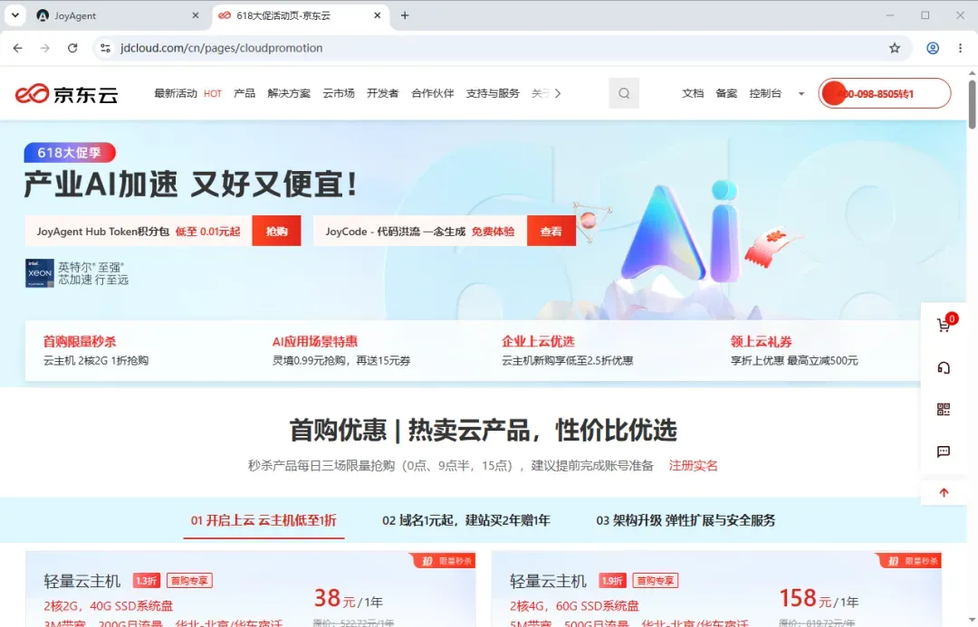This screenshot has height=627, width=978.
Task: Click the customer service headset icon
Action: pos(944,367)
